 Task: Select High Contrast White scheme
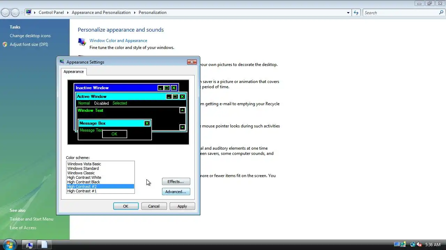[x=100, y=177]
